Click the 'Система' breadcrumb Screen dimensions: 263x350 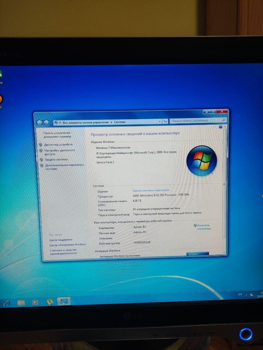120,122
